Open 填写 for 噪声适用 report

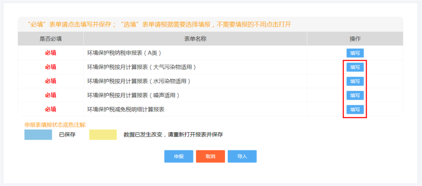click(355, 95)
